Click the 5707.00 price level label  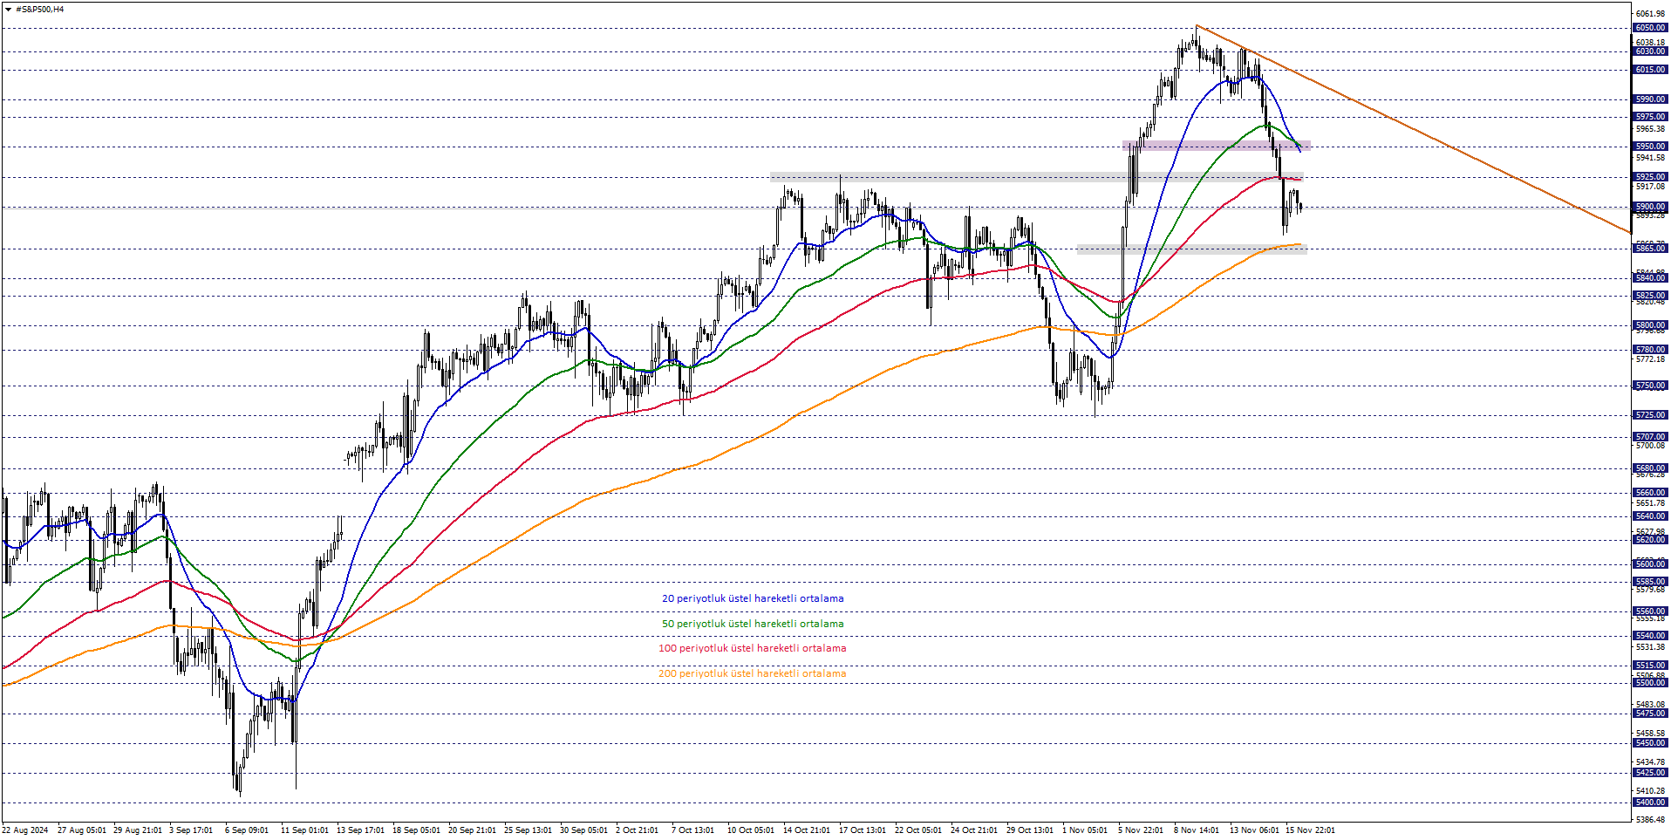click(x=1650, y=437)
